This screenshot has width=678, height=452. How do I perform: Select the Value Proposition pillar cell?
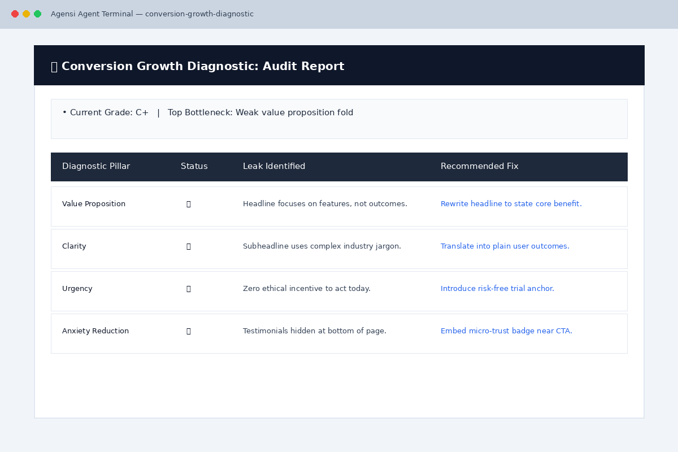[x=94, y=204]
